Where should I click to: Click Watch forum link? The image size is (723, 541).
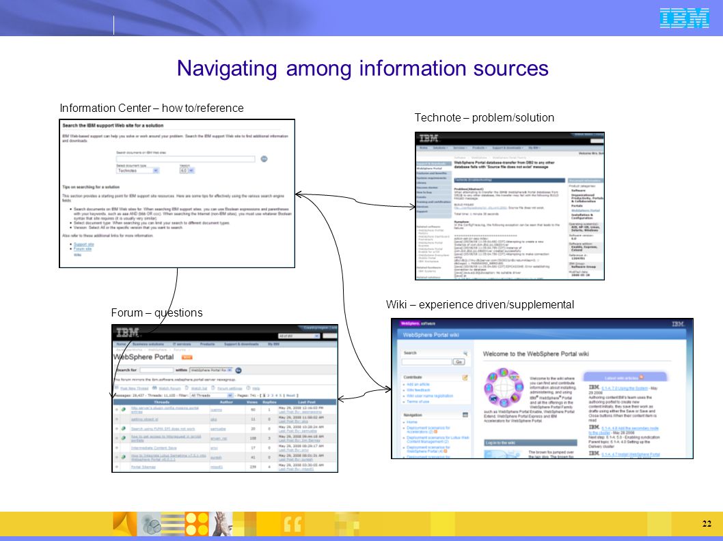point(169,389)
